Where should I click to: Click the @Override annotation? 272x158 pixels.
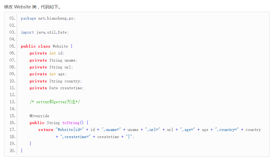tap(39, 116)
